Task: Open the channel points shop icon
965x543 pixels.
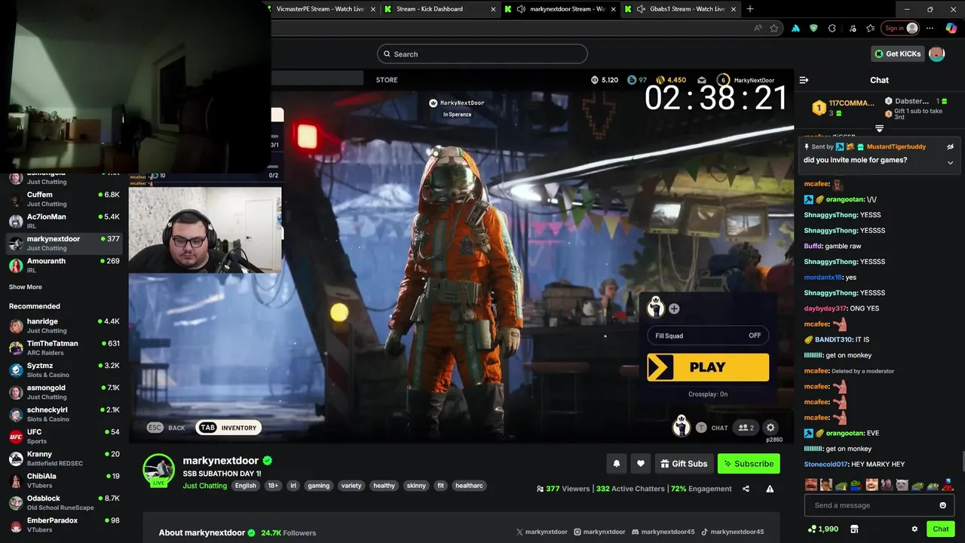Action: [x=854, y=529]
